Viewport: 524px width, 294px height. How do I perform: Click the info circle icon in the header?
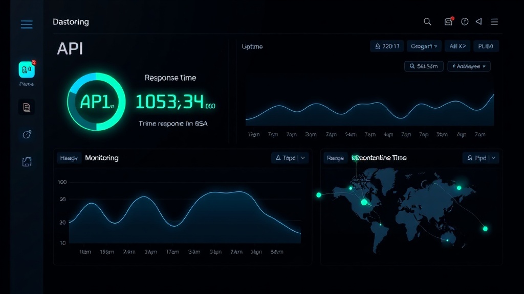pyautogui.click(x=464, y=22)
